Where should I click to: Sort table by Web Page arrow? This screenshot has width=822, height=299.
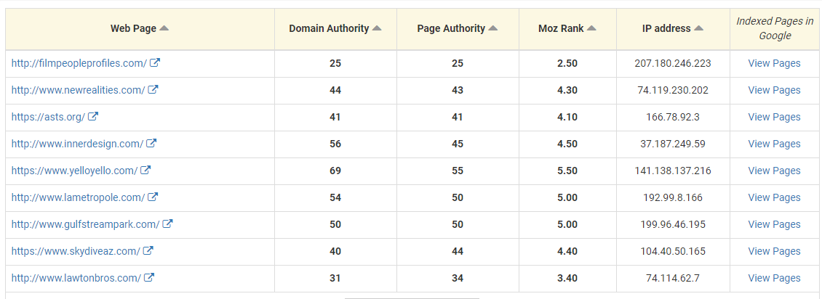click(x=164, y=28)
